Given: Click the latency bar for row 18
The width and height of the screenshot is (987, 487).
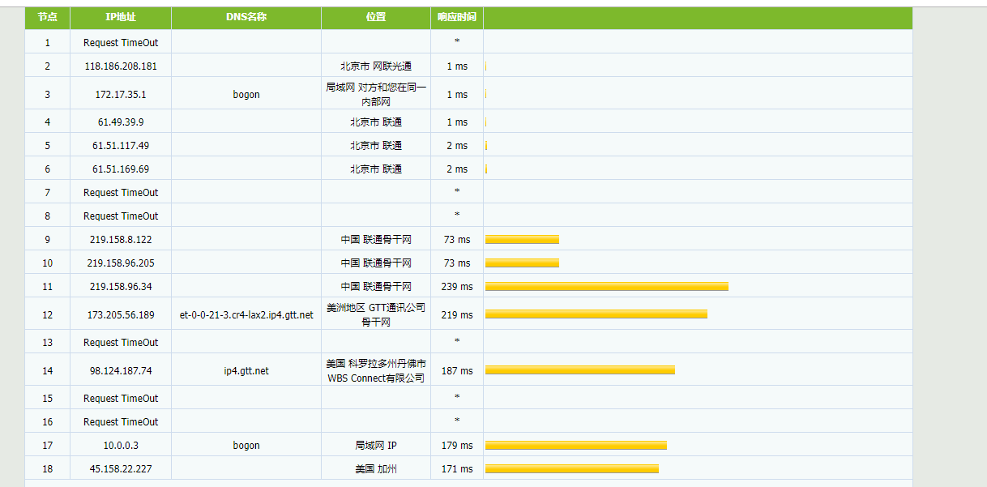Looking at the screenshot, I should coord(572,468).
